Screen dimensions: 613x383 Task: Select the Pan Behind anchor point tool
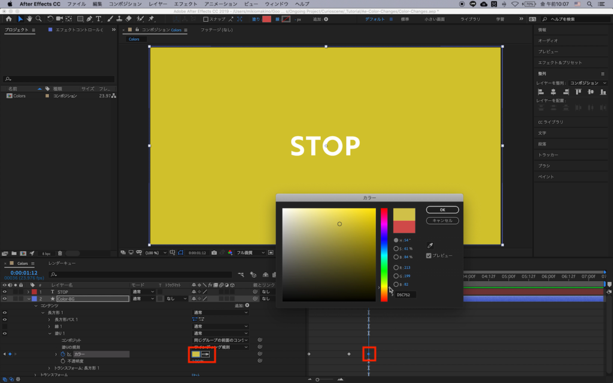pyautogui.click(x=69, y=19)
